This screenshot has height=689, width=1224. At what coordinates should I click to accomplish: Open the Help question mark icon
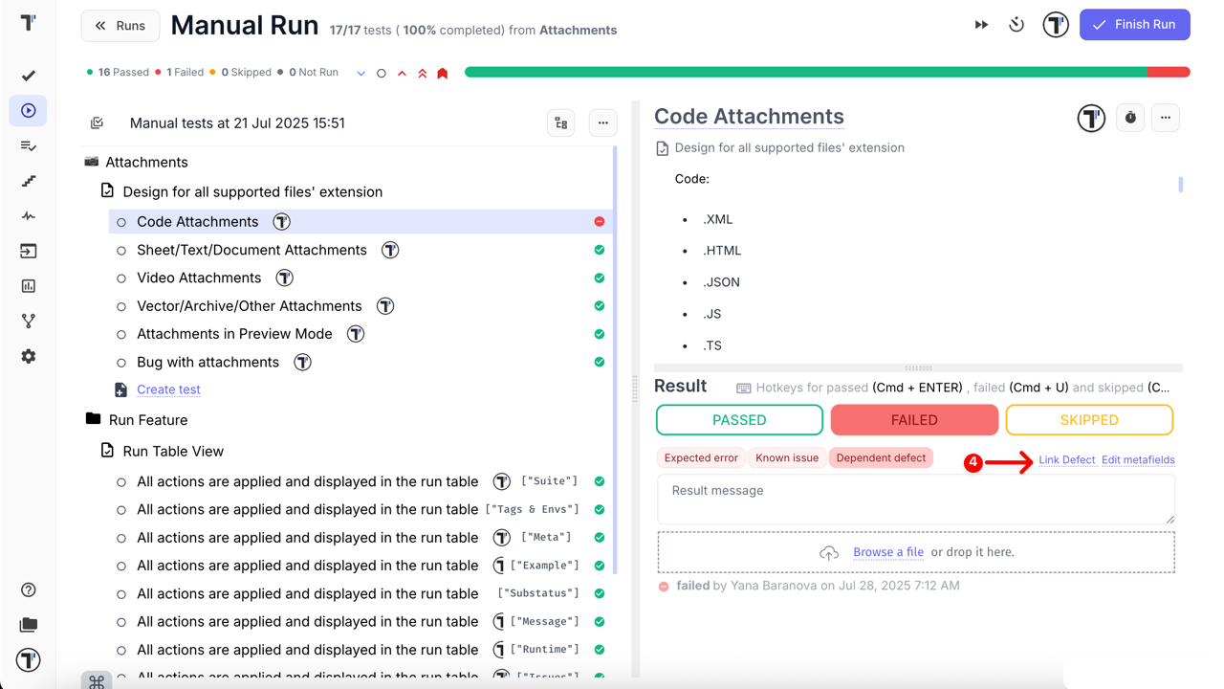pyautogui.click(x=29, y=590)
